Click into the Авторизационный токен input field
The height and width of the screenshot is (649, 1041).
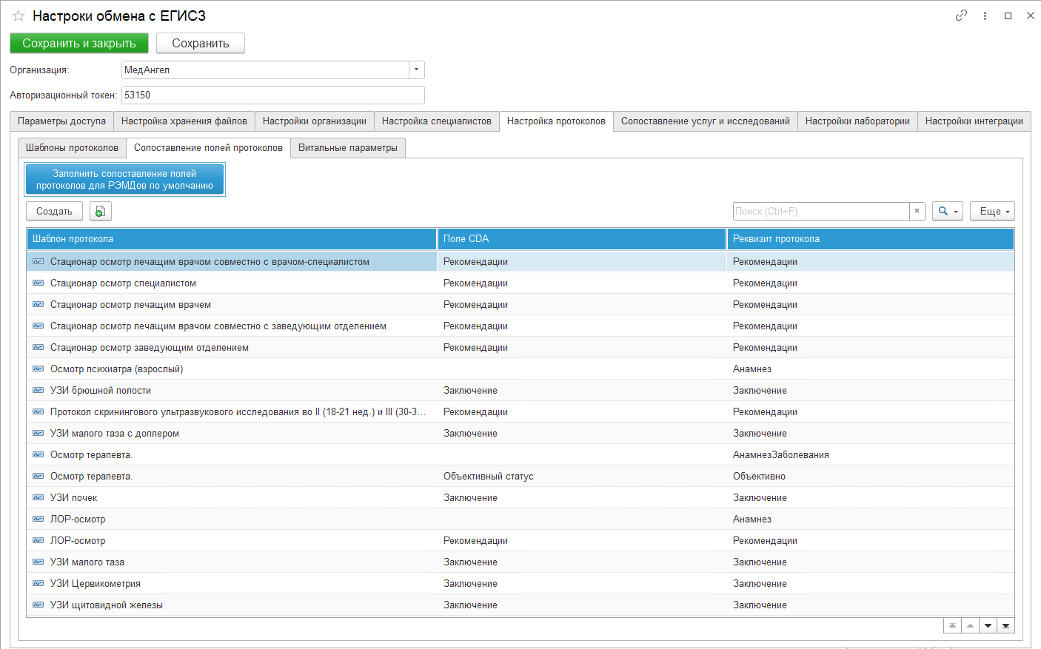pyautogui.click(x=272, y=95)
